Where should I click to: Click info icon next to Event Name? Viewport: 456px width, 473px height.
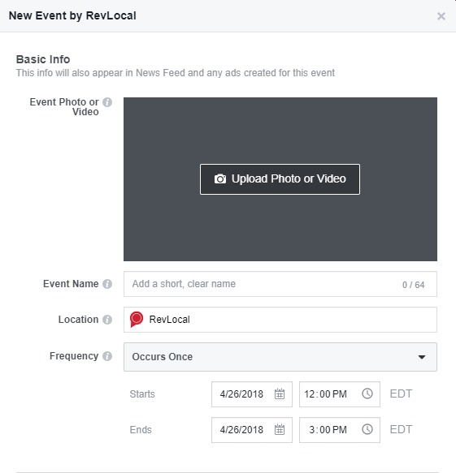[x=107, y=284]
